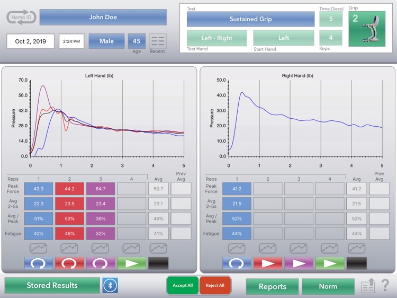Image resolution: width=397 pixels, height=298 pixels.
Task: Select Left Hand rep 3 peak 64.7
Action: click(x=101, y=189)
